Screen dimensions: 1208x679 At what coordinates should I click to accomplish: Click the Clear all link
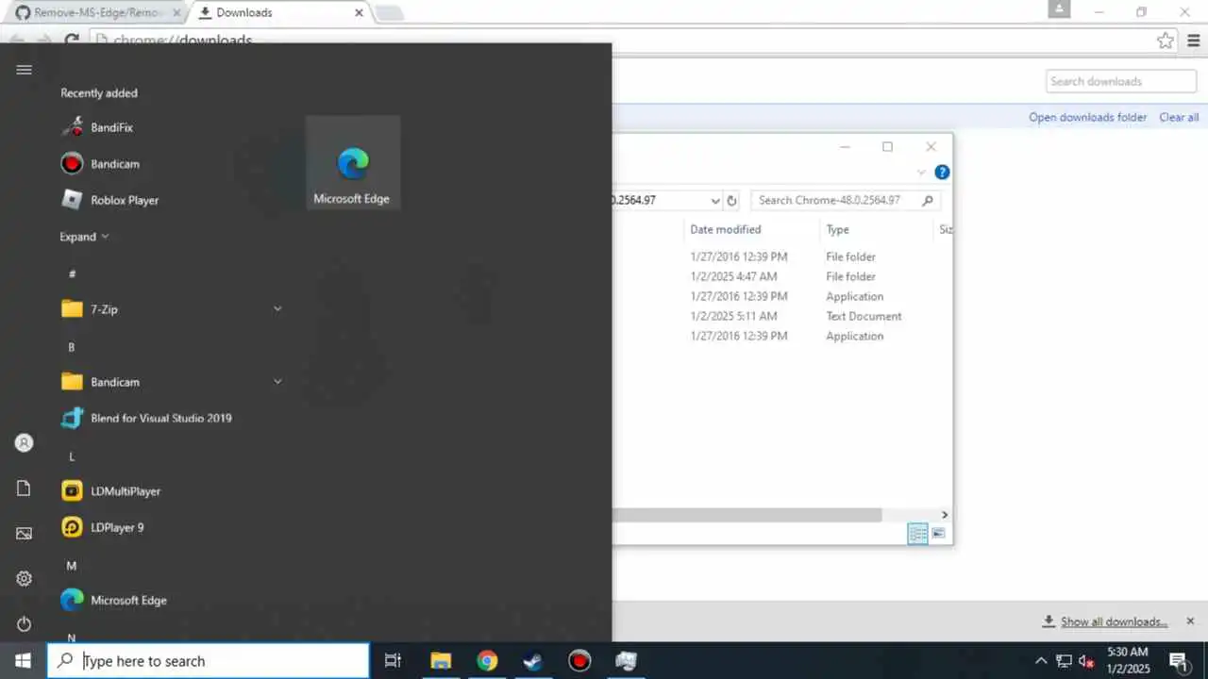[1179, 117]
